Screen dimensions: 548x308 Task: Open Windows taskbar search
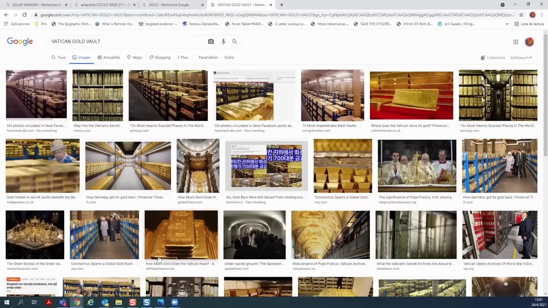tap(21, 302)
